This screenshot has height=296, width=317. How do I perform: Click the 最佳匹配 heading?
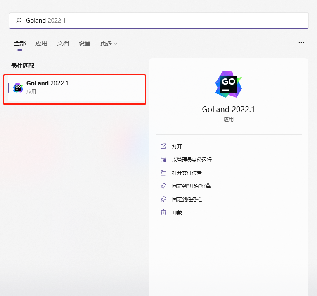(23, 66)
